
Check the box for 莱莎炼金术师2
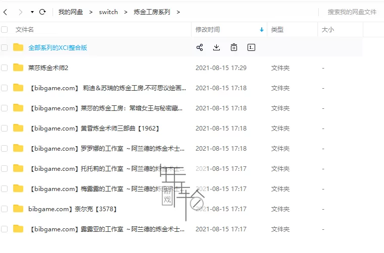(x=5, y=68)
